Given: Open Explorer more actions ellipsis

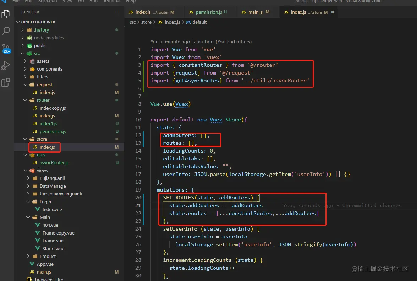Looking at the screenshot, I should [x=116, y=12].
